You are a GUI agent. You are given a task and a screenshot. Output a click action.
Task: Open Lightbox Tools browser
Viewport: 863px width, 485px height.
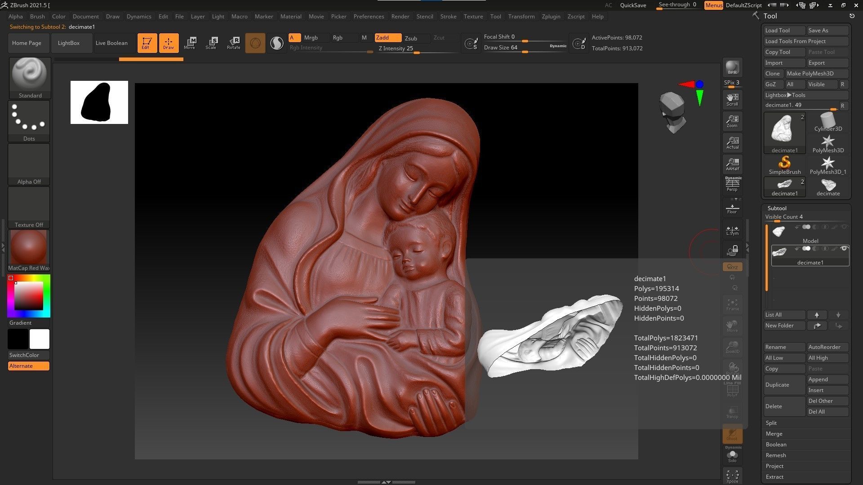(x=806, y=95)
